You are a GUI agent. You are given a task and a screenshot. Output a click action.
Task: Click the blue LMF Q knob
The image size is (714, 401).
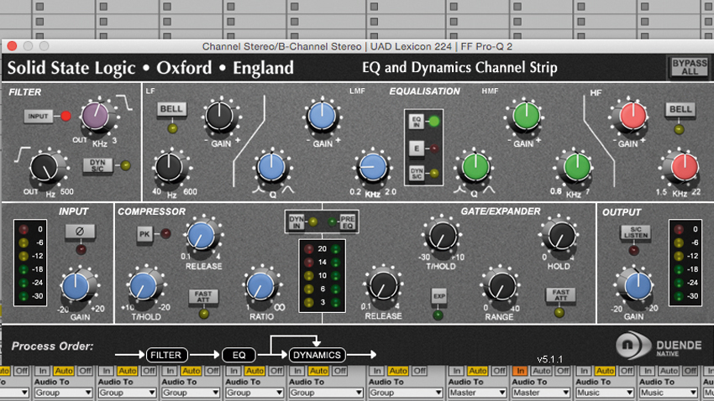[x=271, y=167]
